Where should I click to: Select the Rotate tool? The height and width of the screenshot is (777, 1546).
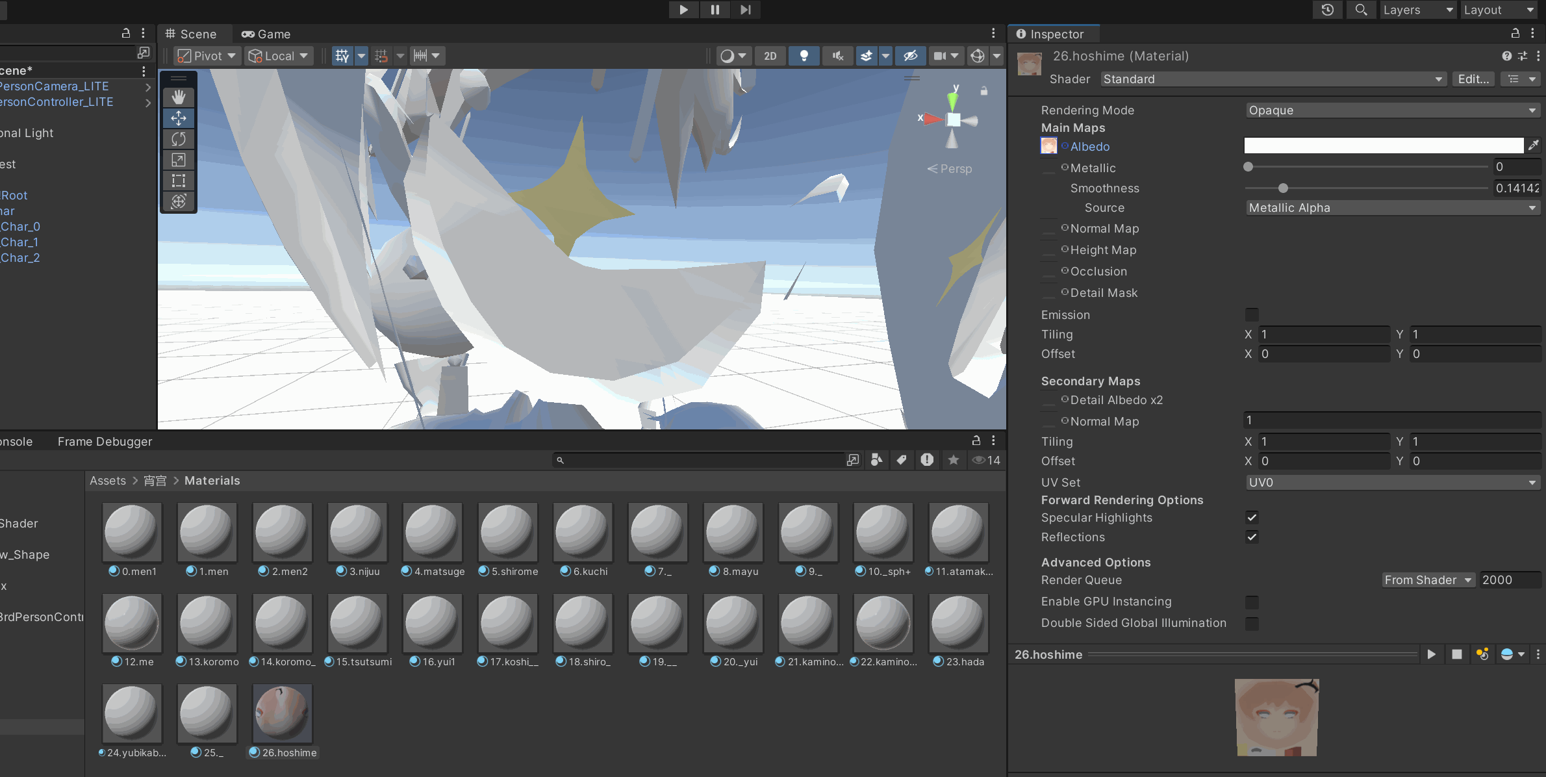[179, 139]
